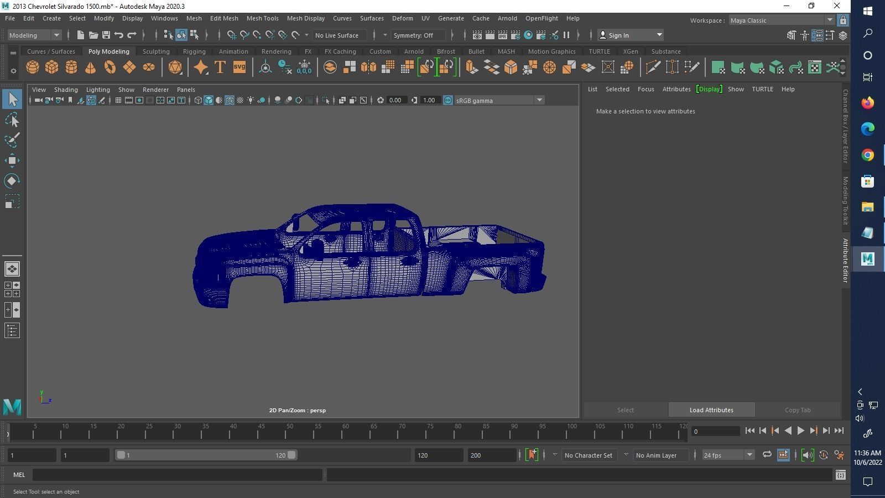Select the Move tool in the toolbox
This screenshot has height=498, width=885.
[12, 160]
